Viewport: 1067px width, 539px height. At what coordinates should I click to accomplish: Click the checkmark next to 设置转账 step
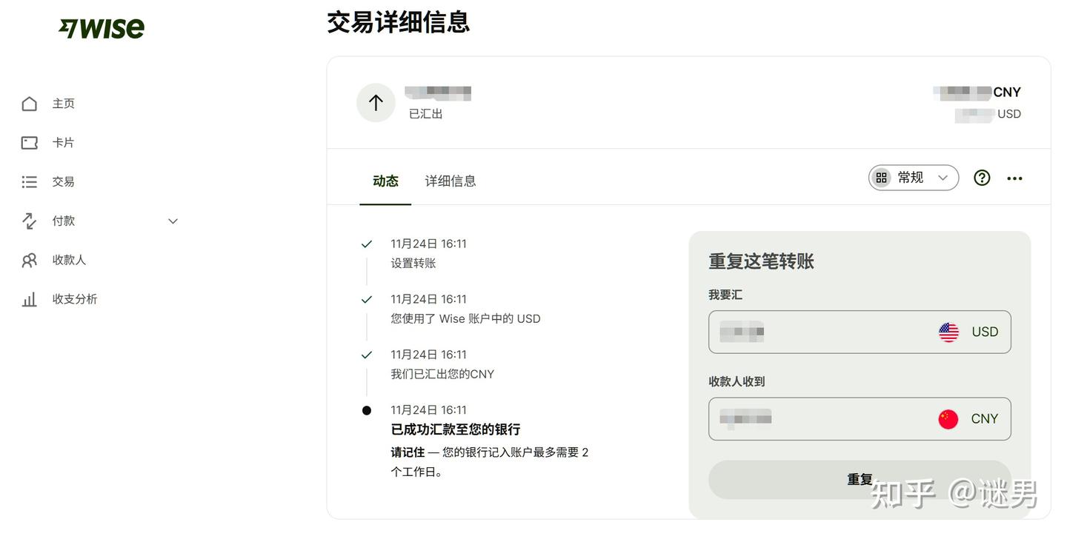click(x=366, y=244)
